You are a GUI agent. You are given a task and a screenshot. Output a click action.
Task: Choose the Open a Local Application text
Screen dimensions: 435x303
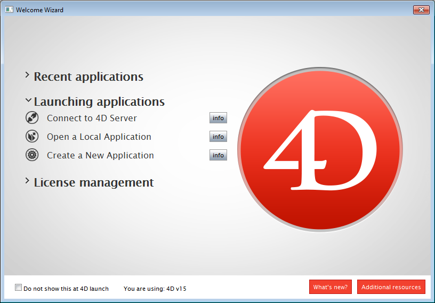(x=99, y=137)
